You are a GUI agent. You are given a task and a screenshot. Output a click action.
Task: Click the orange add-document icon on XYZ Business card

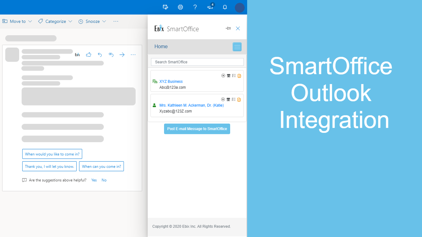[239, 76]
